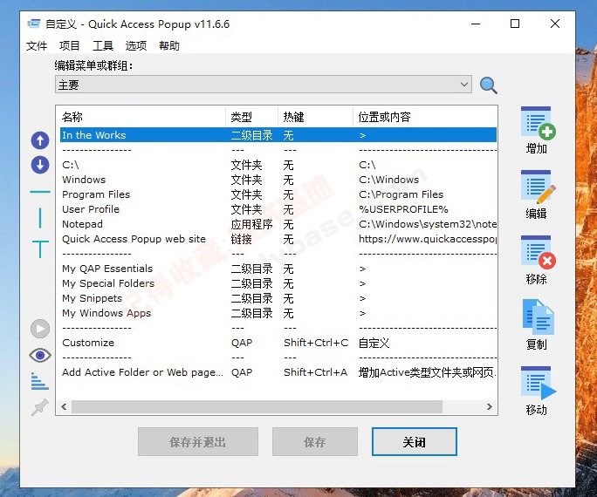Click the 位置或内容 column header
This screenshot has height=497, width=597.
click(425, 117)
